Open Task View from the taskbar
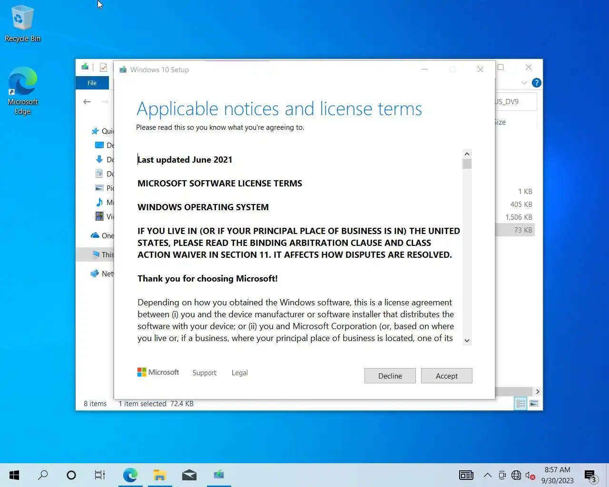 pos(99,475)
